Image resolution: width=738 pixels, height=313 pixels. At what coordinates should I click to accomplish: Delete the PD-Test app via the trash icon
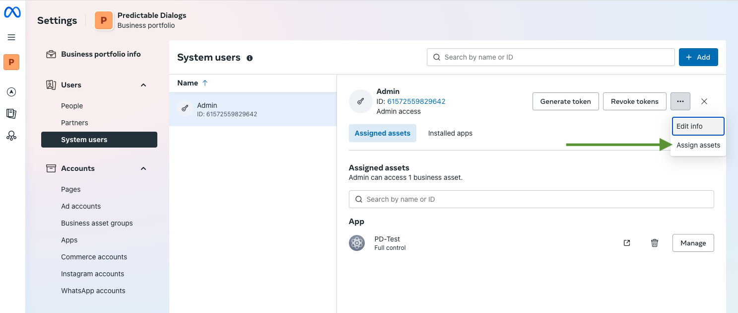click(654, 243)
